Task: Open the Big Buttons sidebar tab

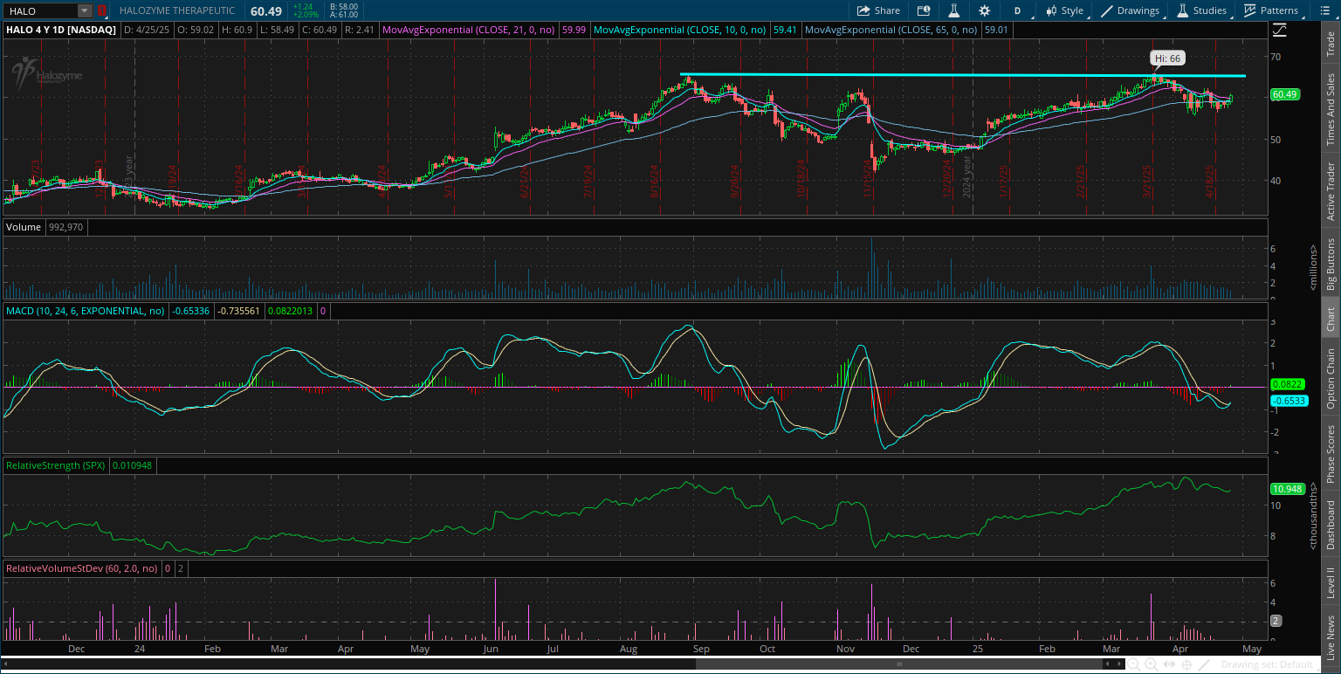Action: click(1331, 265)
